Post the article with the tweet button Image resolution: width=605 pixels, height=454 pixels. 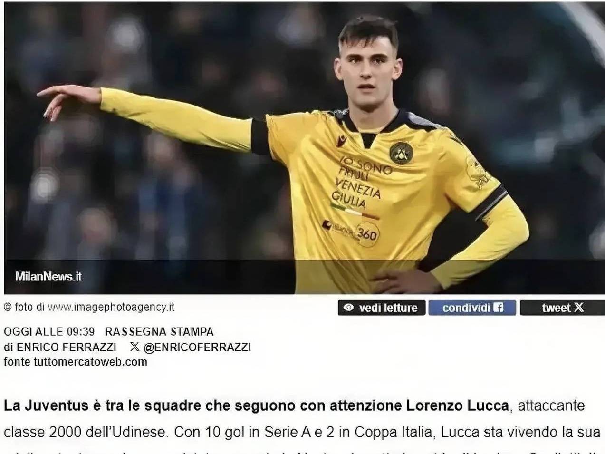[x=562, y=308]
